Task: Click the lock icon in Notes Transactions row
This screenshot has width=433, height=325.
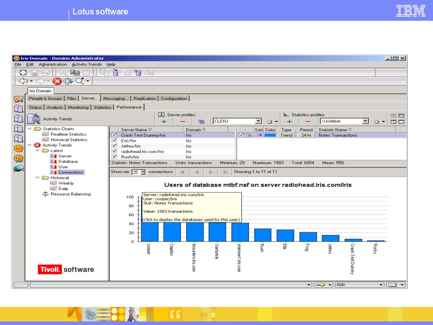Action: click(249, 135)
